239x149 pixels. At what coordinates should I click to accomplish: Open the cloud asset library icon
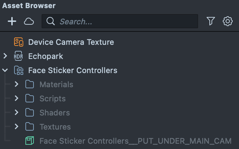29,22
